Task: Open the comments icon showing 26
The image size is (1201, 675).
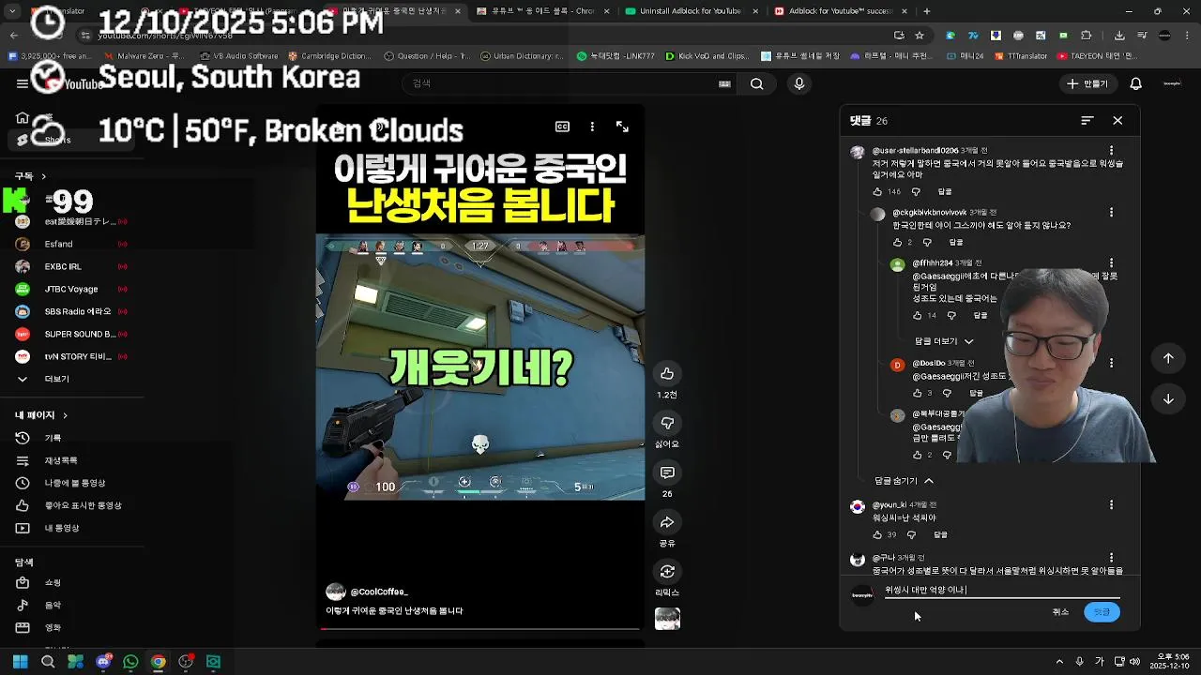Action: (x=667, y=472)
